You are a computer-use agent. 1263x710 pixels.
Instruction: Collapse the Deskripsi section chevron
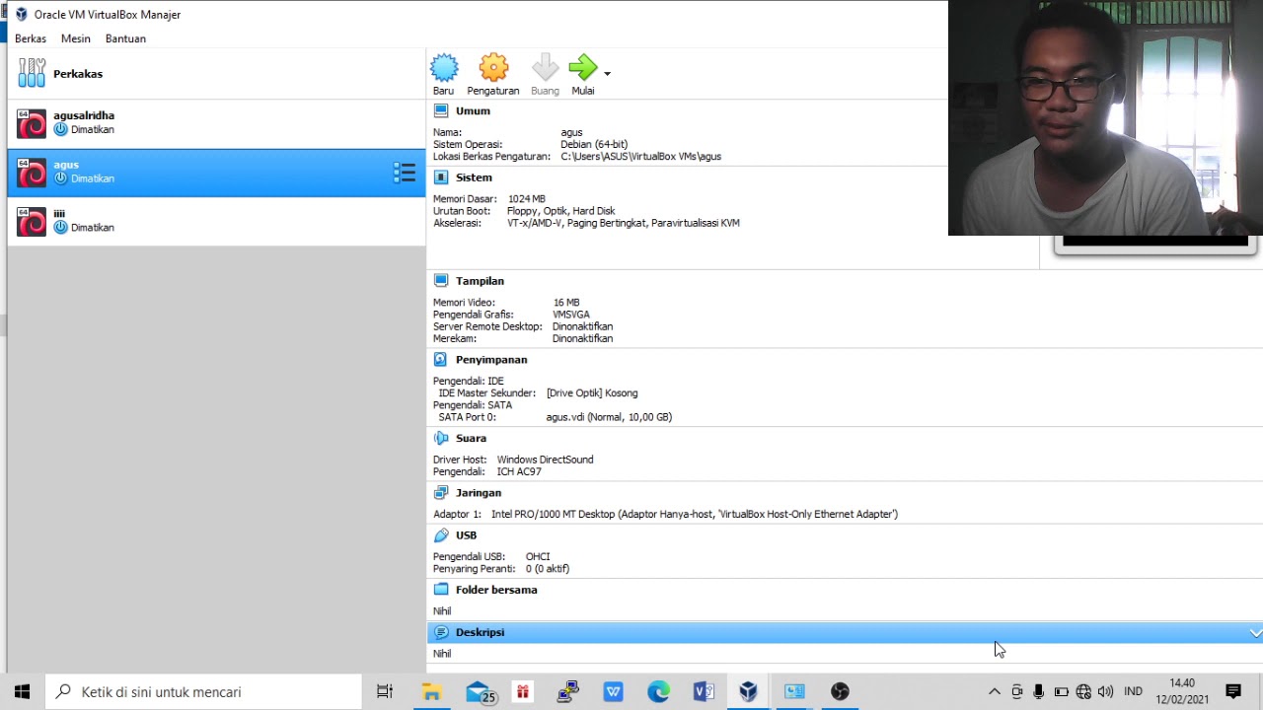click(1255, 632)
